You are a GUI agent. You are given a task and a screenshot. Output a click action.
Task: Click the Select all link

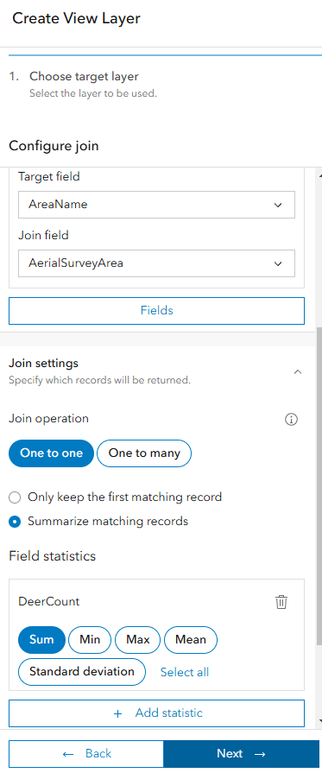[x=185, y=673]
